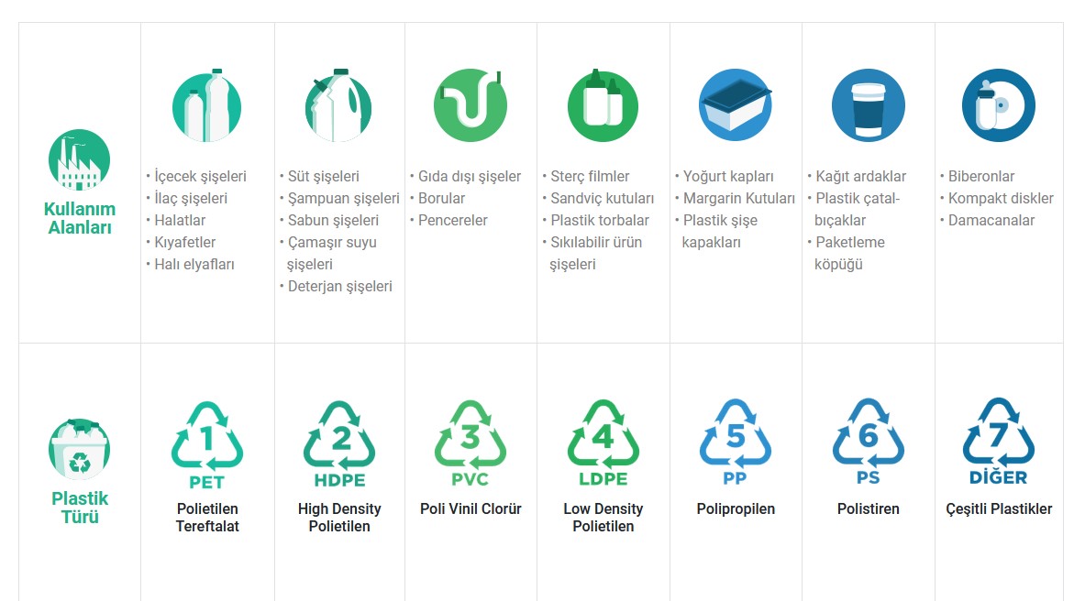Select the blue food container icon
This screenshot has height=601, width=1085.
click(736, 105)
